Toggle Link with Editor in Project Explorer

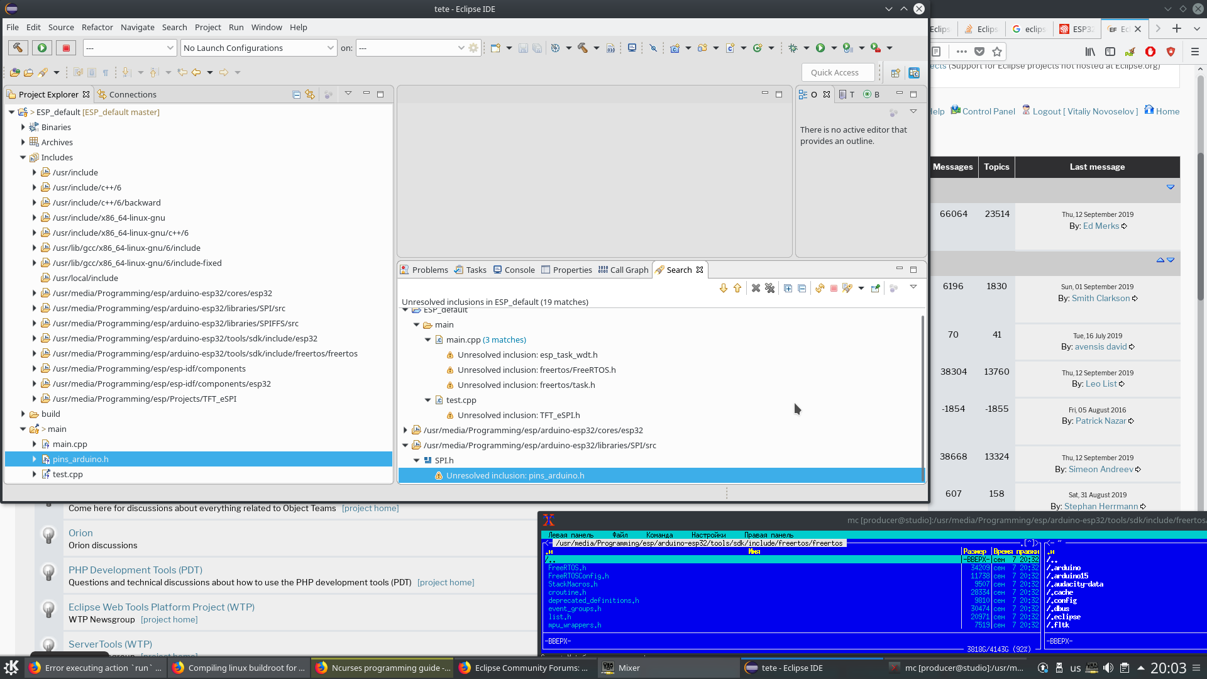click(x=310, y=94)
